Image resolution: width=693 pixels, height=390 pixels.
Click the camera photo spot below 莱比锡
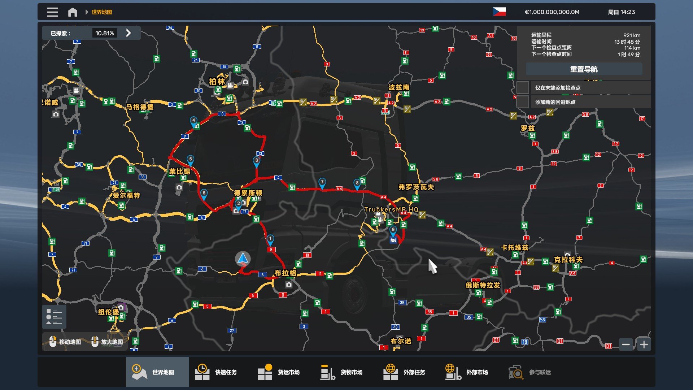(179, 187)
